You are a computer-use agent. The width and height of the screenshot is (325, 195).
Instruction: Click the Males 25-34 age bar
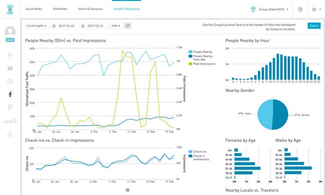[298, 168]
